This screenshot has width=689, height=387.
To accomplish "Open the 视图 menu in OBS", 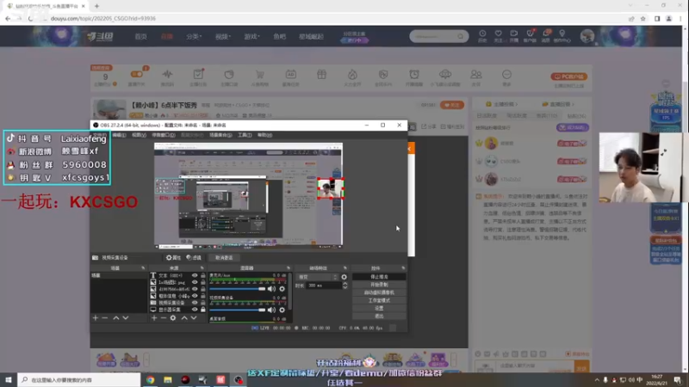I will point(139,135).
